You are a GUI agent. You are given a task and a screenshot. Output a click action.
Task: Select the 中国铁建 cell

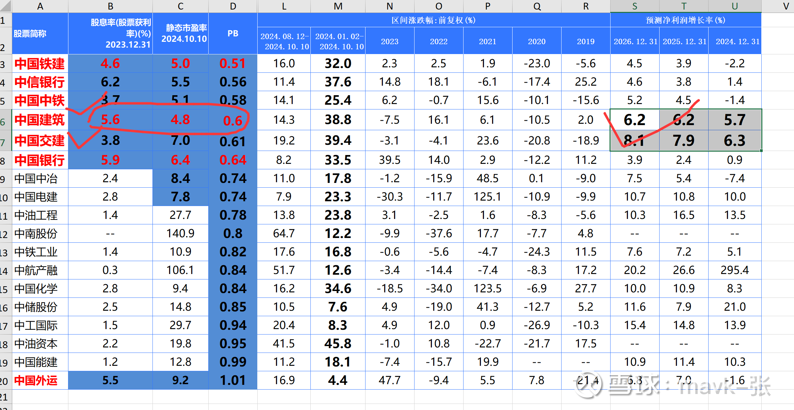click(40, 64)
